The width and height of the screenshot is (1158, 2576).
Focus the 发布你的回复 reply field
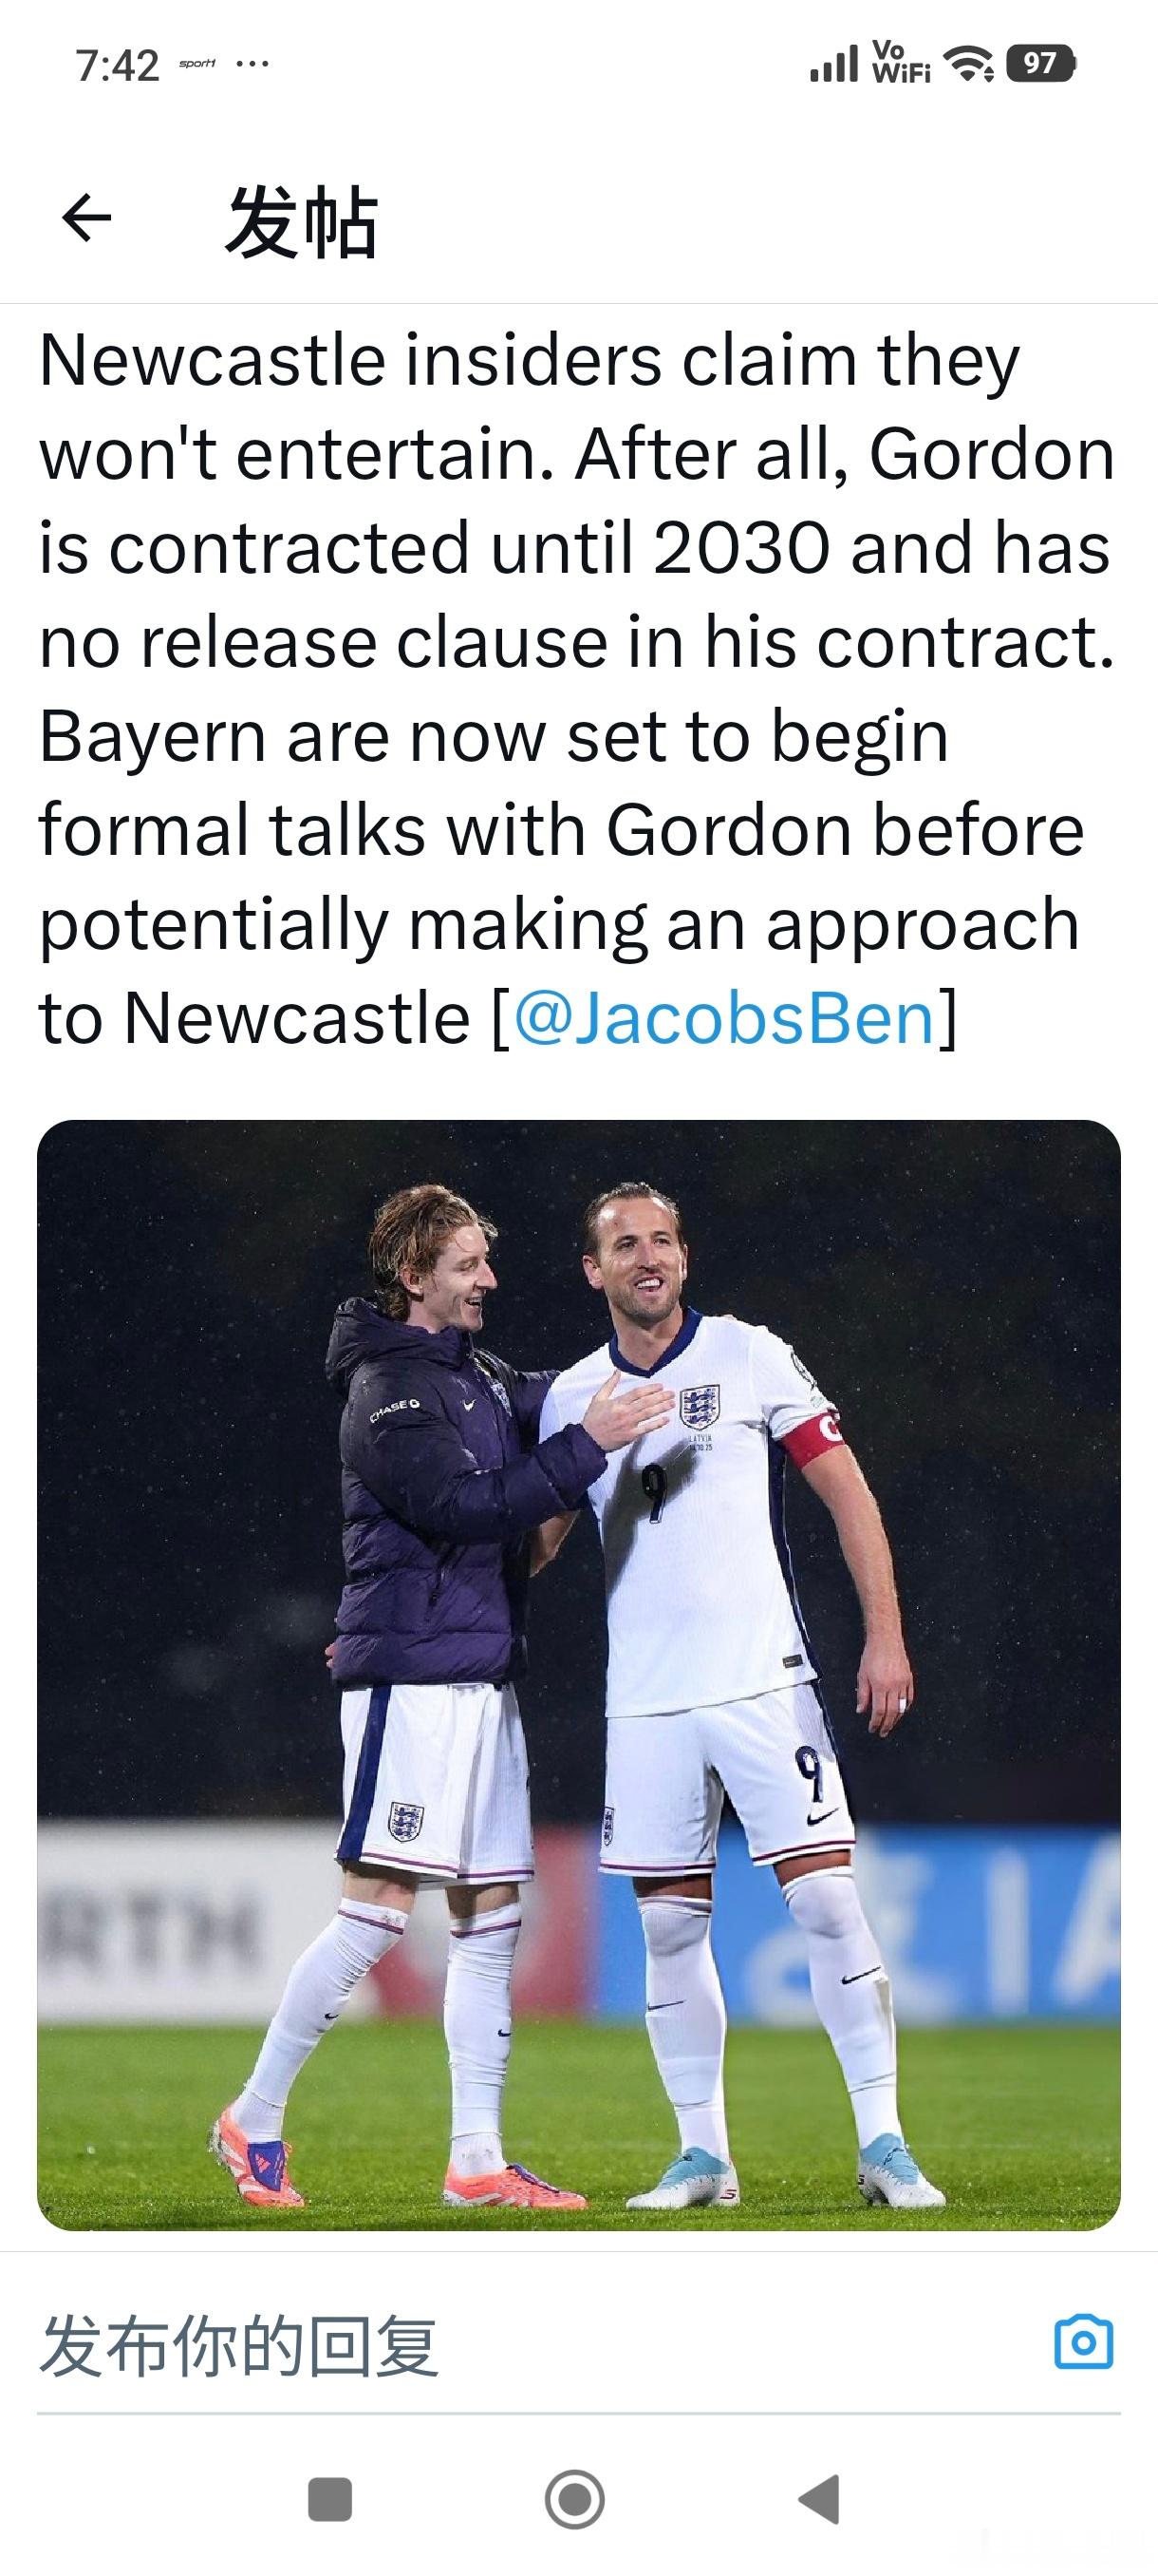pos(499,2345)
